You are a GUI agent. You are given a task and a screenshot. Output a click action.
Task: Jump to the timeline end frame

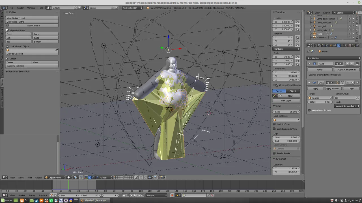point(142,195)
